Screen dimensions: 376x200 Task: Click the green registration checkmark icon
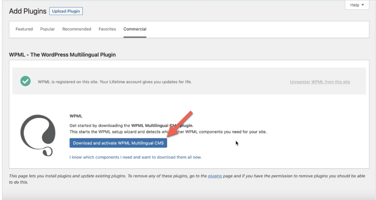25,81
